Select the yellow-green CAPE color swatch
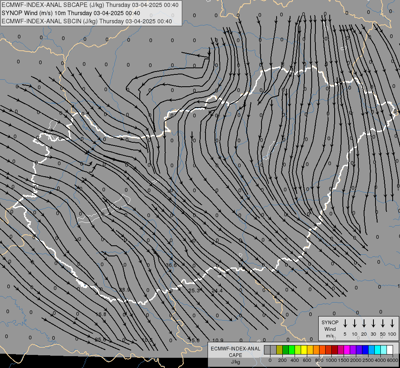The height and width of the screenshot is (368, 400). coord(298,350)
